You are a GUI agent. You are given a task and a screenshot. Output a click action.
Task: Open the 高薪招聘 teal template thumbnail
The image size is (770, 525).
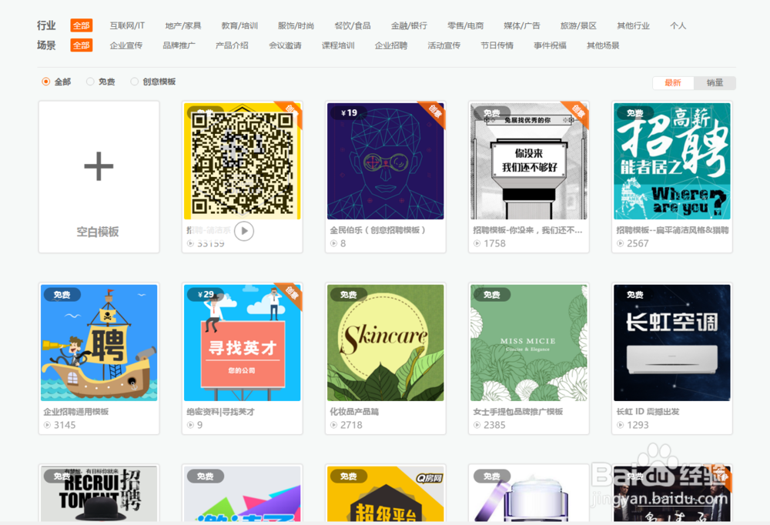(x=672, y=161)
